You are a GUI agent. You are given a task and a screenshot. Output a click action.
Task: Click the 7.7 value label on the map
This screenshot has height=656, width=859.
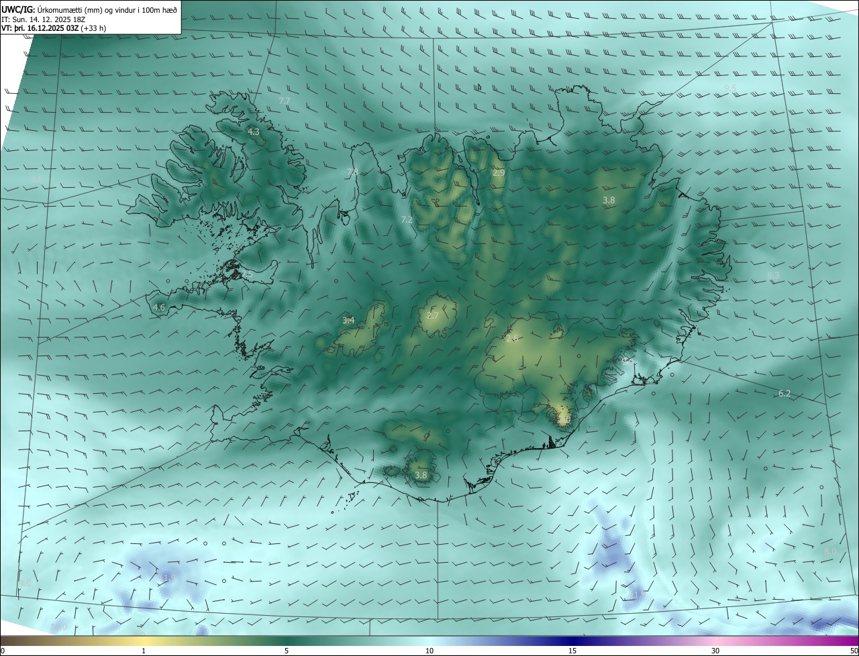point(284,101)
